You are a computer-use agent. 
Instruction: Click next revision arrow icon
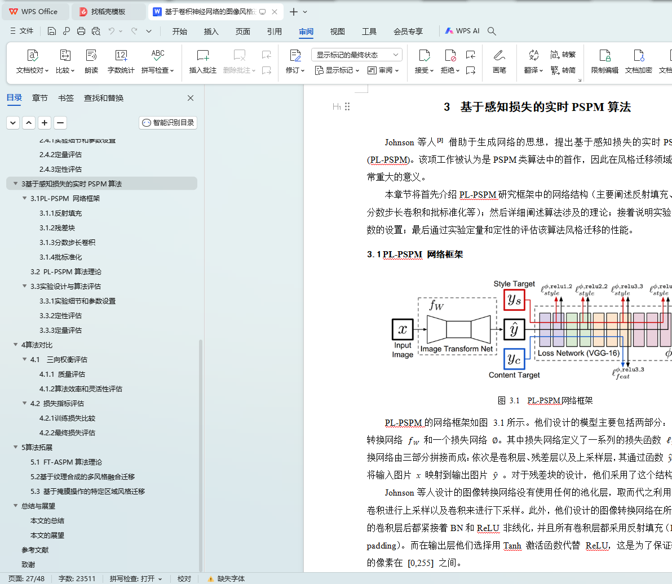coord(471,70)
